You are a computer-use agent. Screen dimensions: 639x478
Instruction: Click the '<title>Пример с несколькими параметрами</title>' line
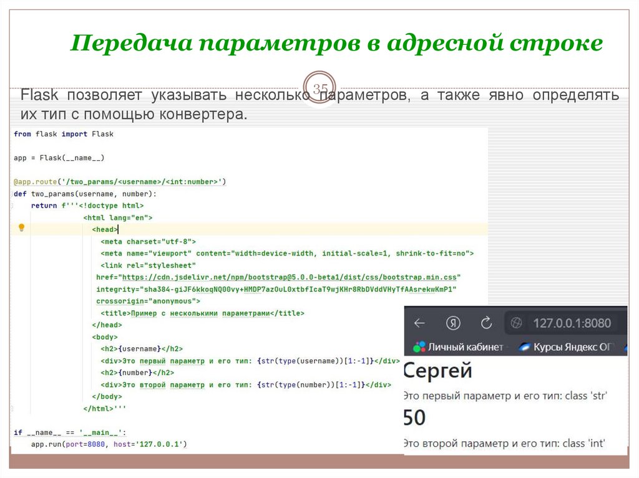(x=203, y=313)
